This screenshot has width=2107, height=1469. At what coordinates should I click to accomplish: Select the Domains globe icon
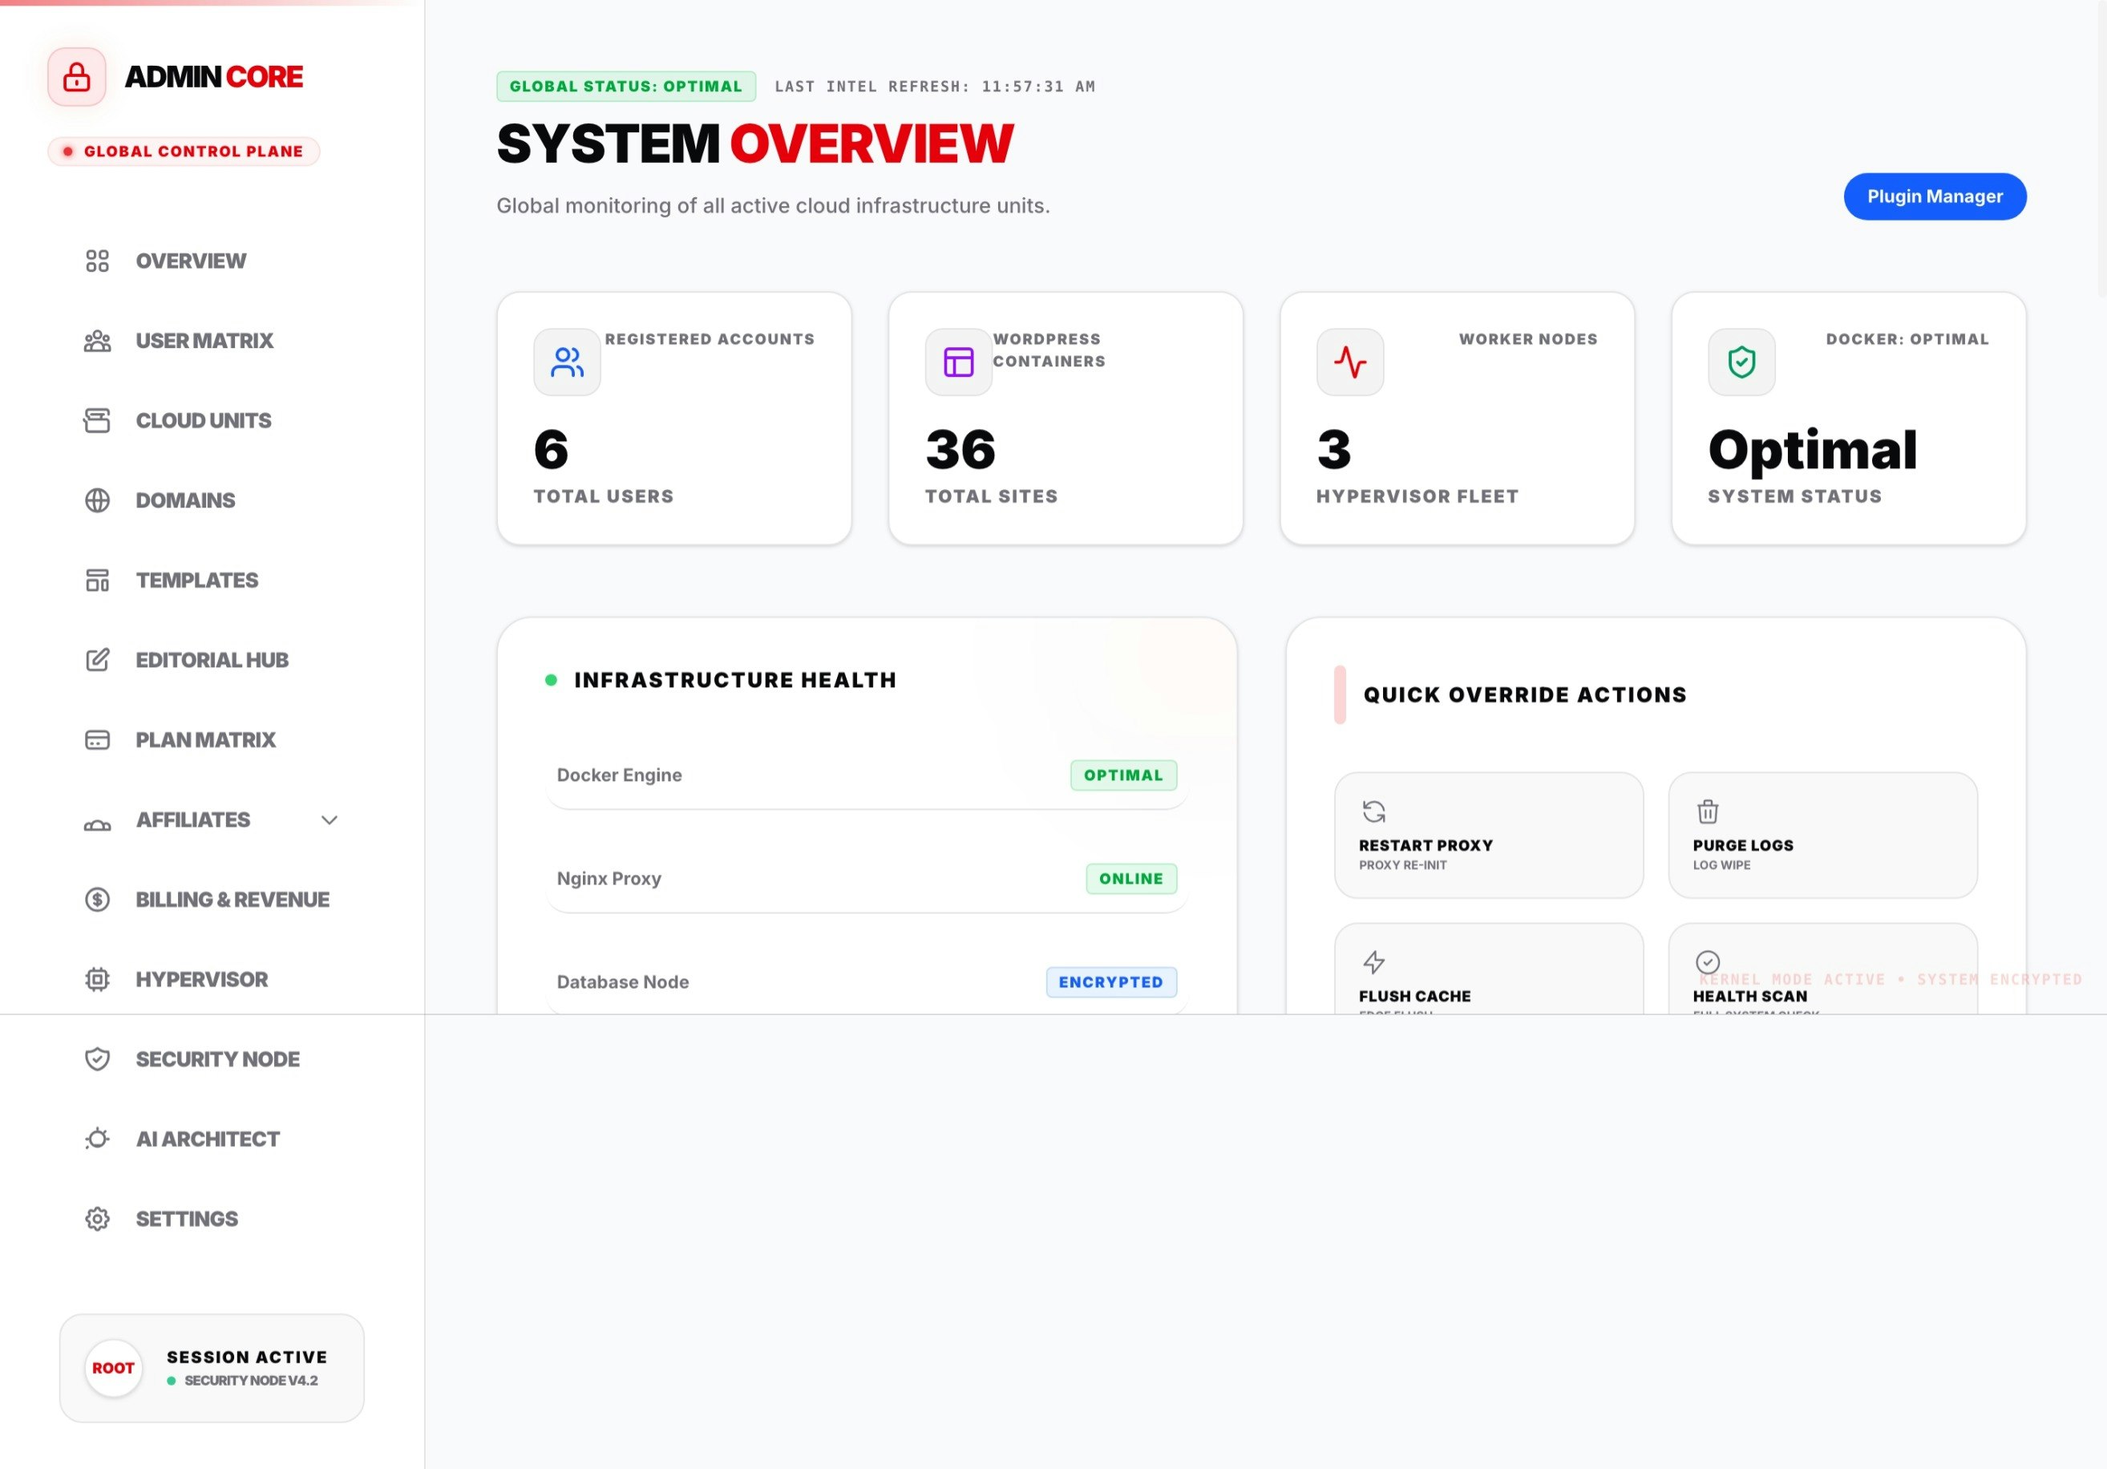(97, 500)
